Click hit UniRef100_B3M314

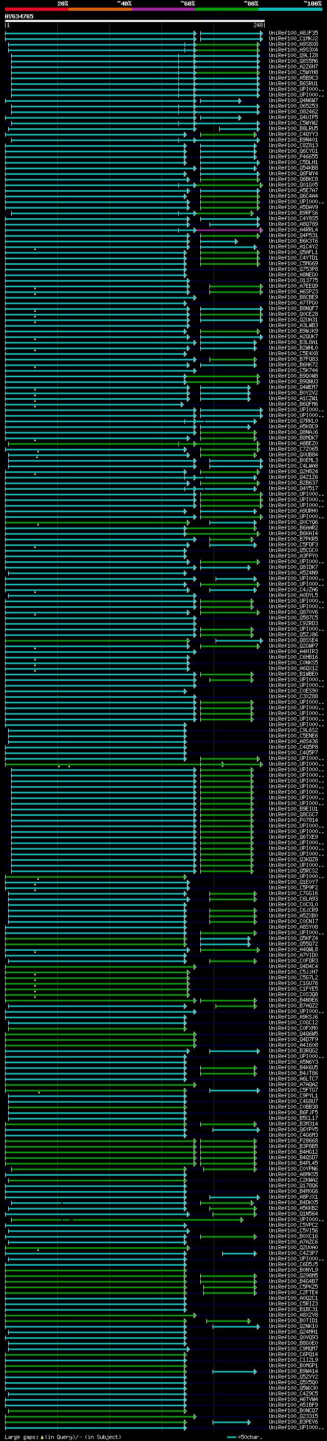pos(293,1124)
